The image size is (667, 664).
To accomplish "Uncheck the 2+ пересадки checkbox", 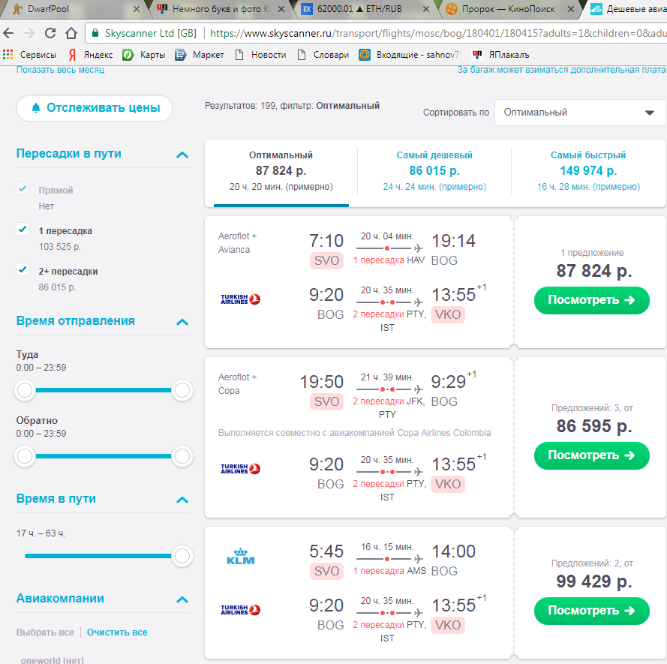I will [23, 269].
